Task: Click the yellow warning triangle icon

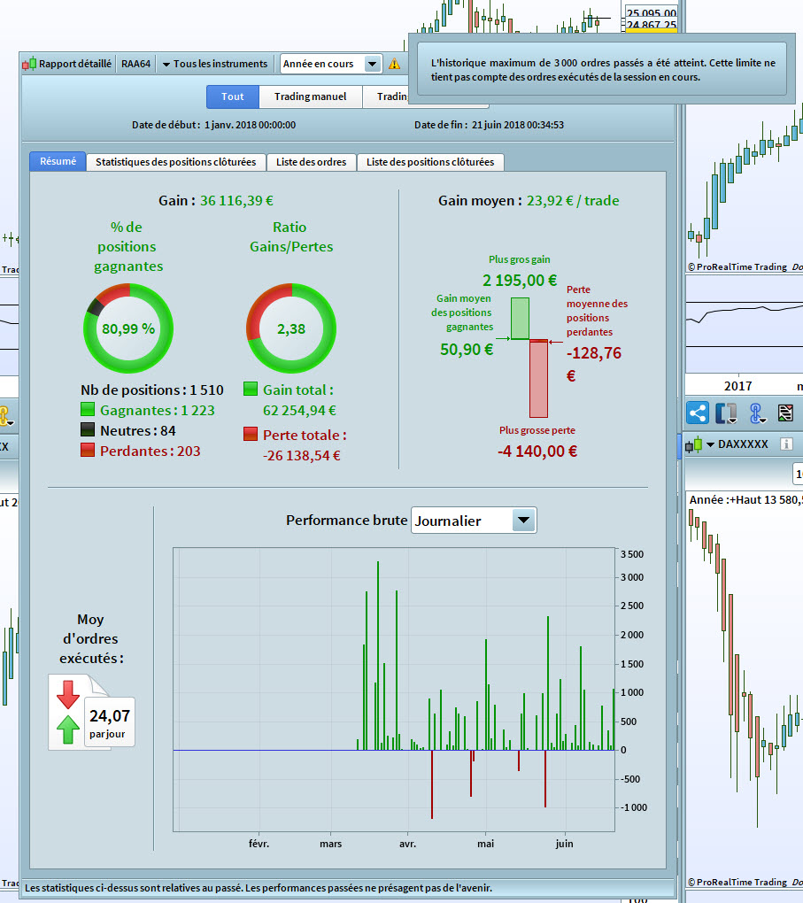Action: coord(394,64)
